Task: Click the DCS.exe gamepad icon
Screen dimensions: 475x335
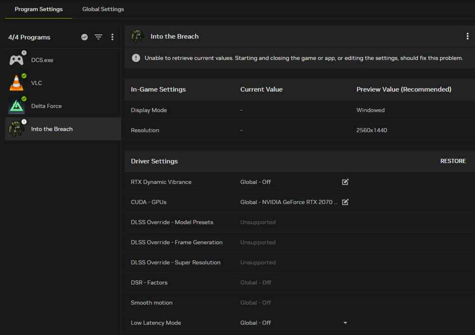Action: (16, 60)
